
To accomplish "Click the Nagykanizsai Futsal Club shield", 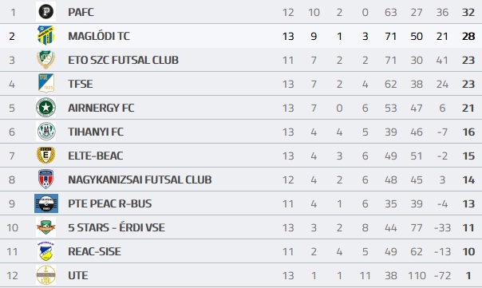I will click(x=45, y=180).
